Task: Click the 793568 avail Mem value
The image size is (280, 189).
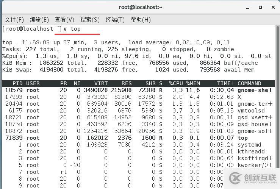Action: click(x=210, y=69)
